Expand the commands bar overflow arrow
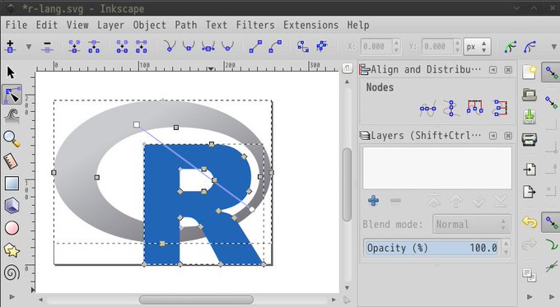560x307 pixels. click(x=530, y=296)
